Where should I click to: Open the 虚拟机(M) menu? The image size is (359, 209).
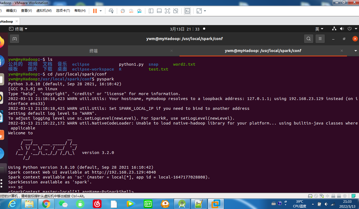pyautogui.click(x=44, y=11)
